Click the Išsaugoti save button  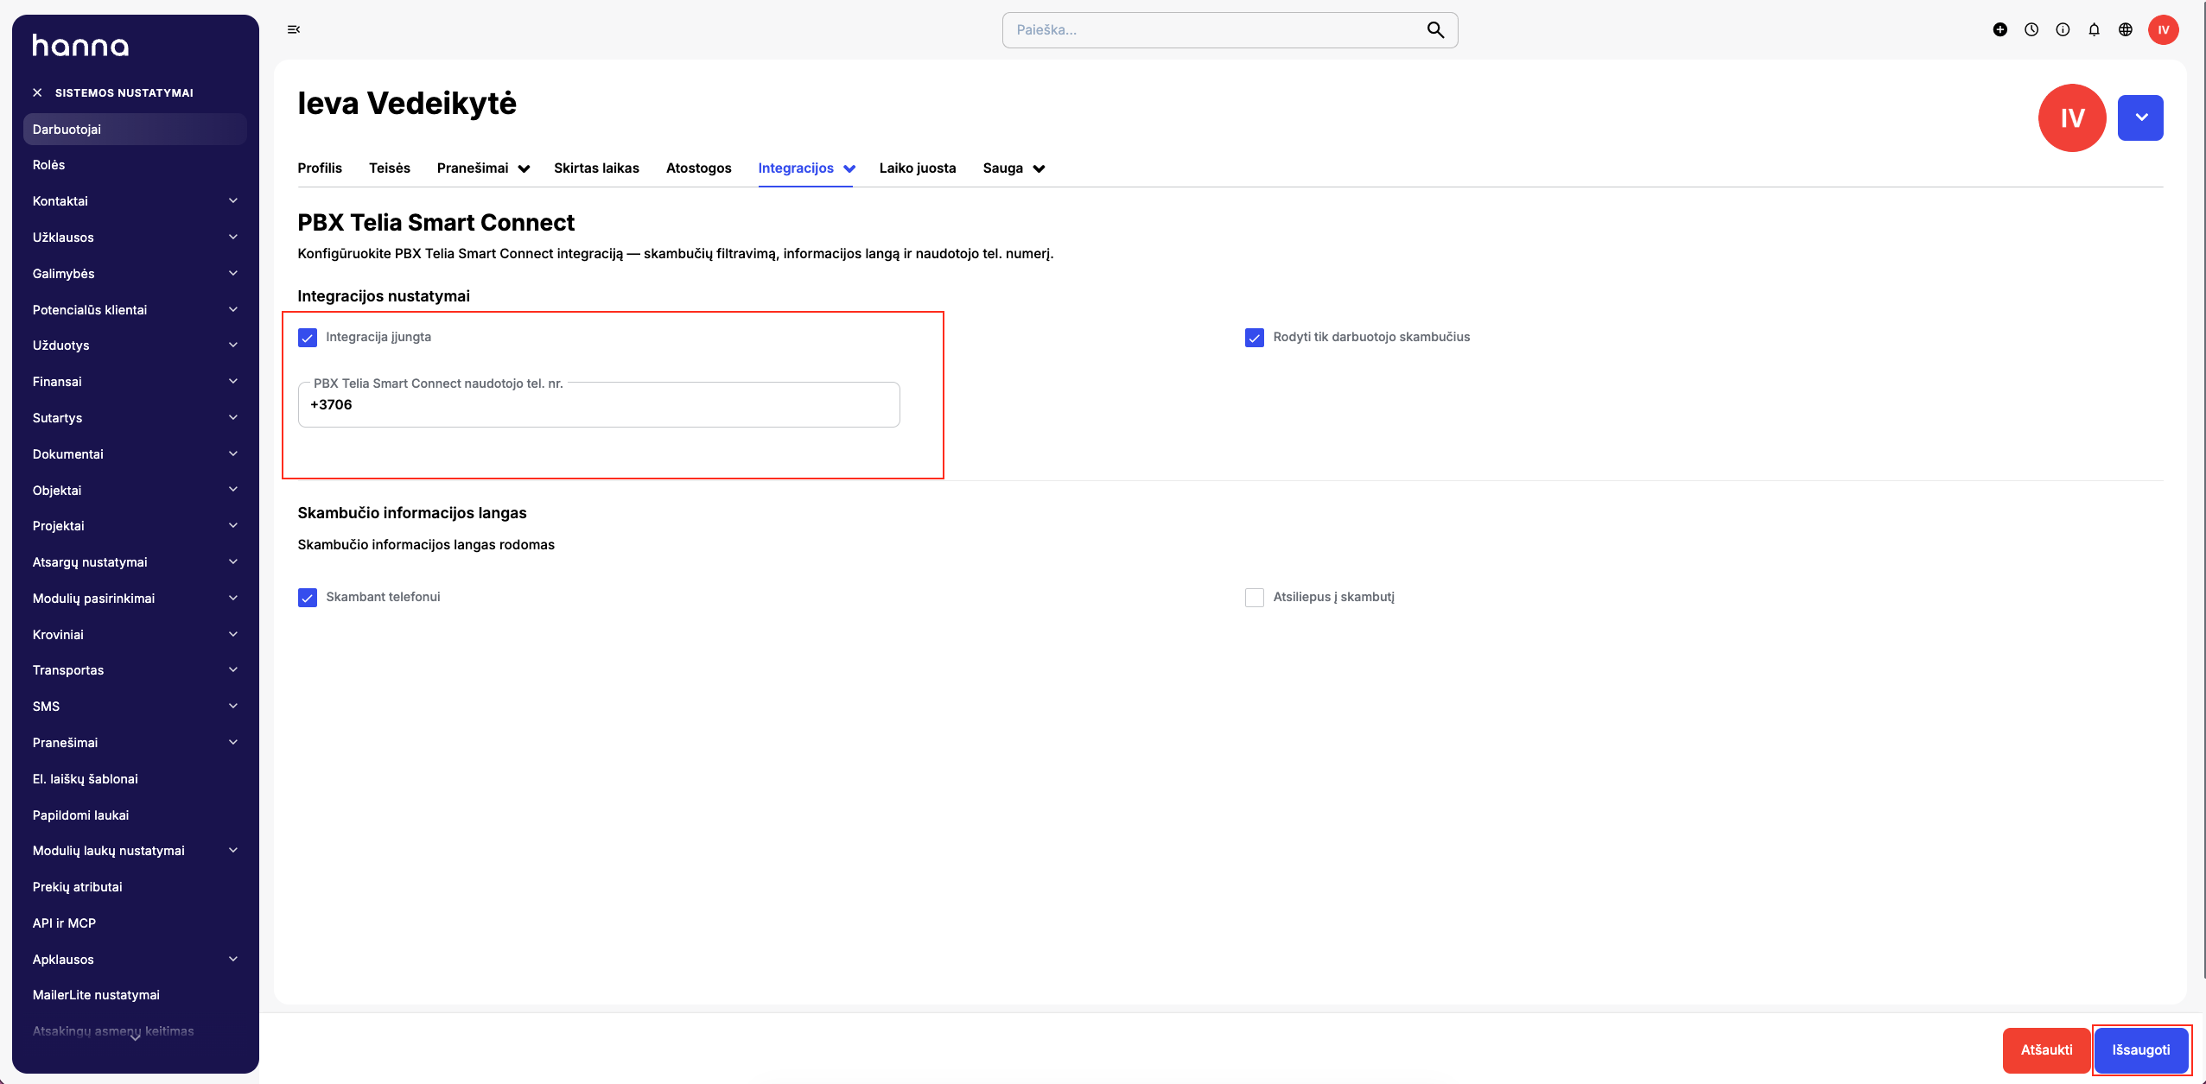click(2141, 1050)
